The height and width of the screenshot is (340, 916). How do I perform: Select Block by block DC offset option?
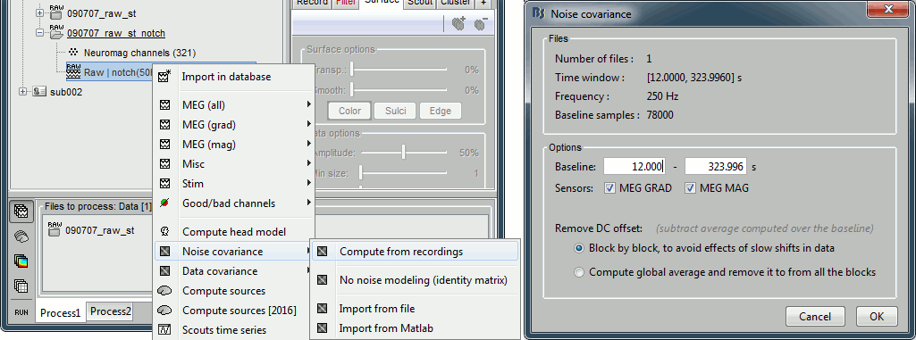point(579,248)
